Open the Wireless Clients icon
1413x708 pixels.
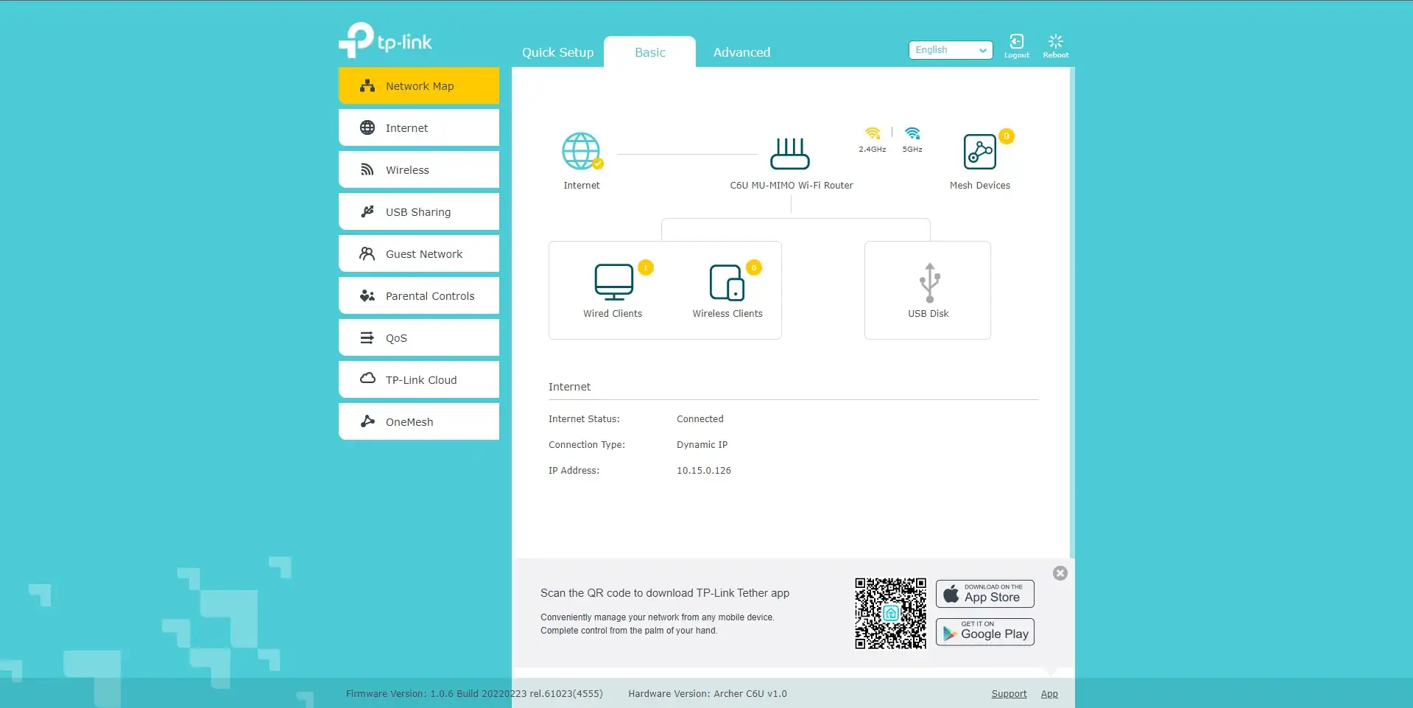(727, 283)
